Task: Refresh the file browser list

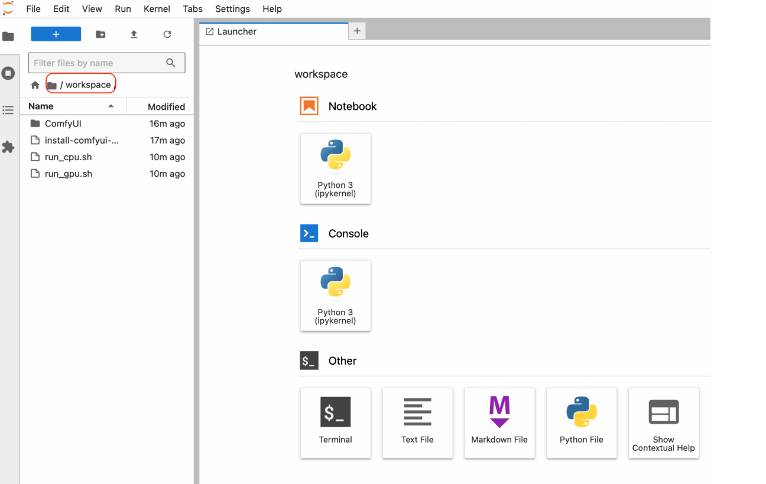Action: click(x=167, y=34)
